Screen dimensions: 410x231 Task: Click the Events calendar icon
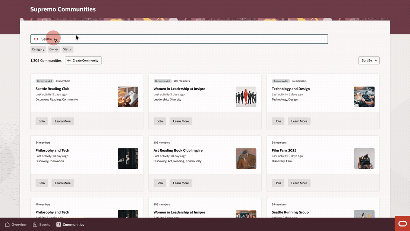pyautogui.click(x=35, y=224)
